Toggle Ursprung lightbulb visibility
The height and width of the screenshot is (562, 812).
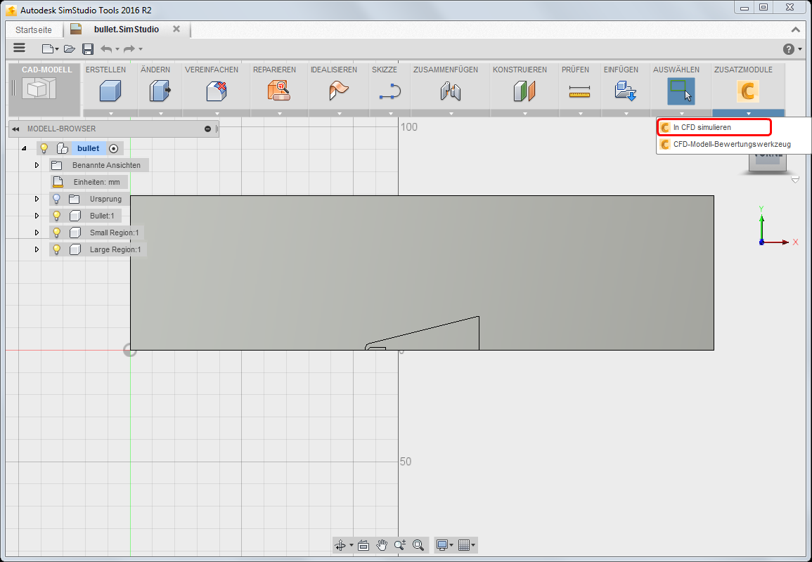click(x=57, y=199)
